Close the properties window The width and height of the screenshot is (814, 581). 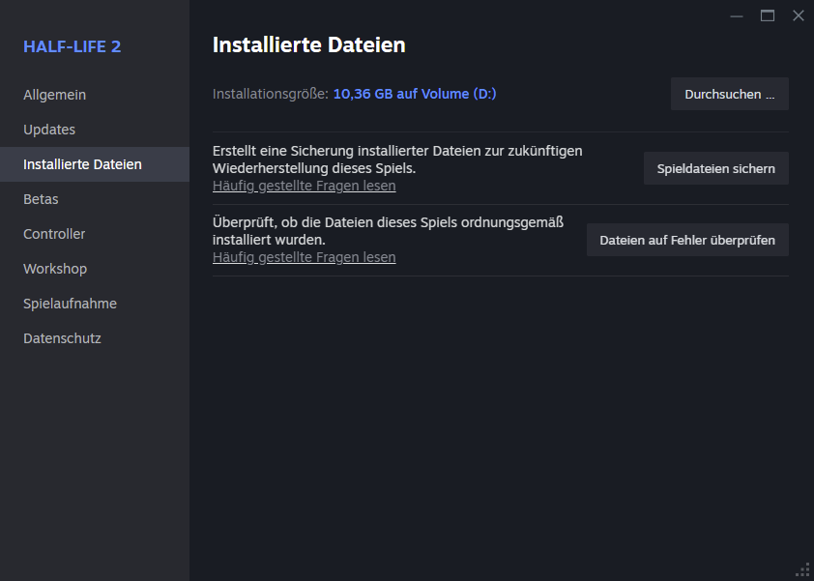(x=798, y=15)
